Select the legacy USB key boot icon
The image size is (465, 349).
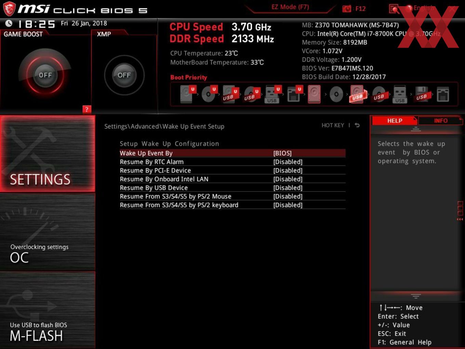[400, 94]
